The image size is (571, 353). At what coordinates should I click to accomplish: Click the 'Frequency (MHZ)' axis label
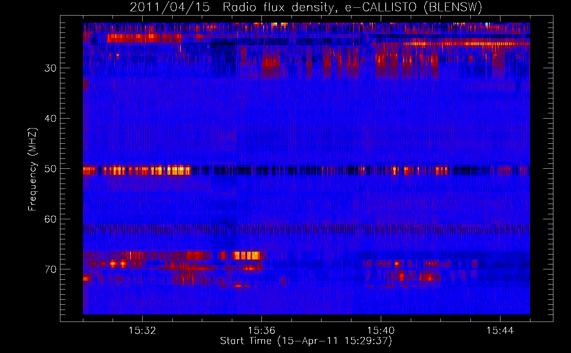pos(32,169)
